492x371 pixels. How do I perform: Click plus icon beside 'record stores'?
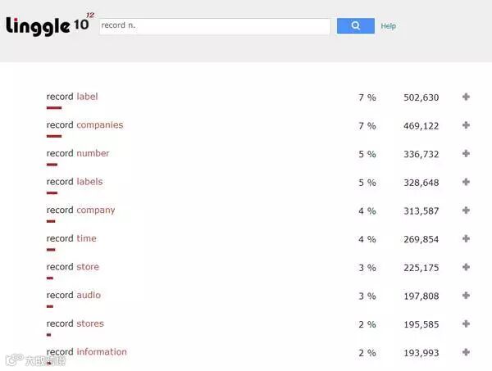pyautogui.click(x=466, y=324)
